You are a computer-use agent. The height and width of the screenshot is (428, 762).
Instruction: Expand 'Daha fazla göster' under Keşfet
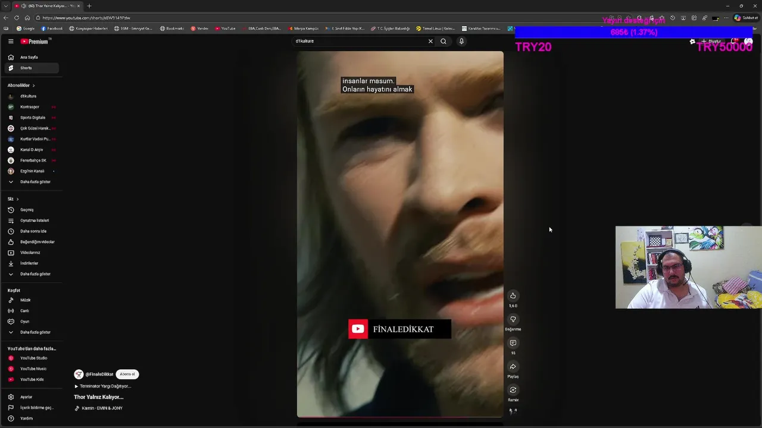pos(32,332)
